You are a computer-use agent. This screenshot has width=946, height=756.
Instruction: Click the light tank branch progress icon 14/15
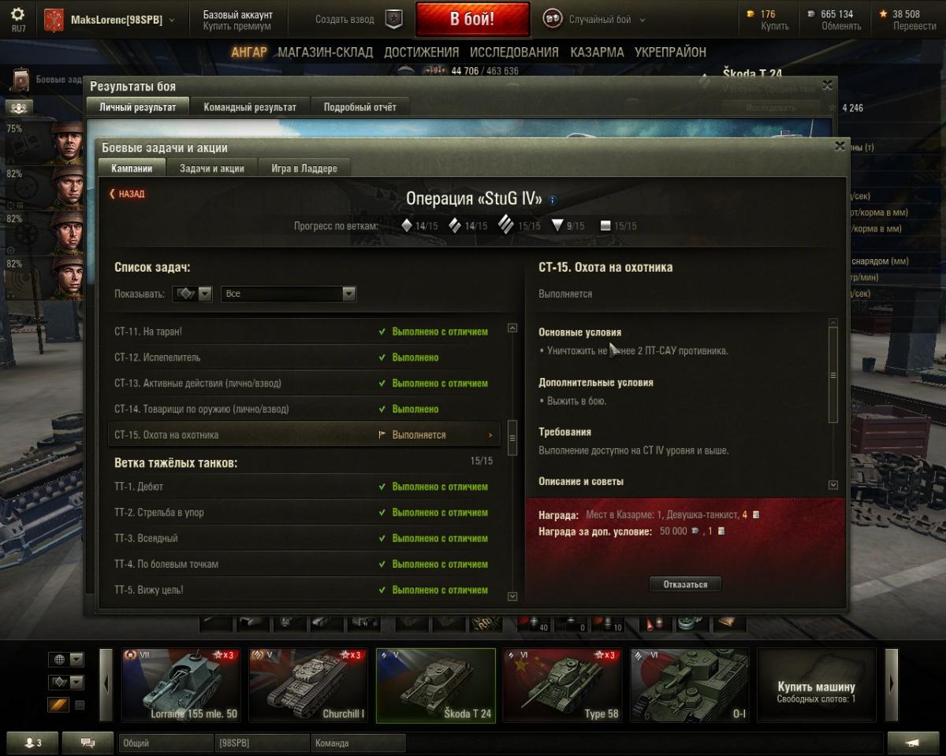407,226
